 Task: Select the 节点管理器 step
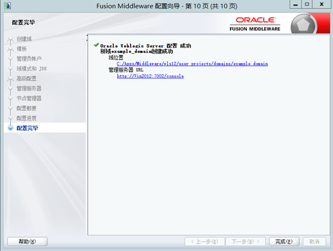click(x=29, y=98)
